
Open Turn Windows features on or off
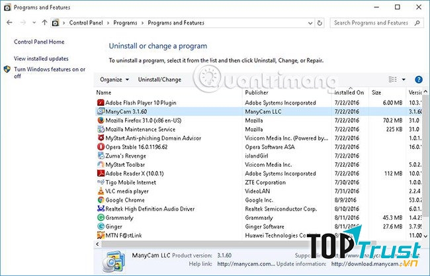point(50,72)
